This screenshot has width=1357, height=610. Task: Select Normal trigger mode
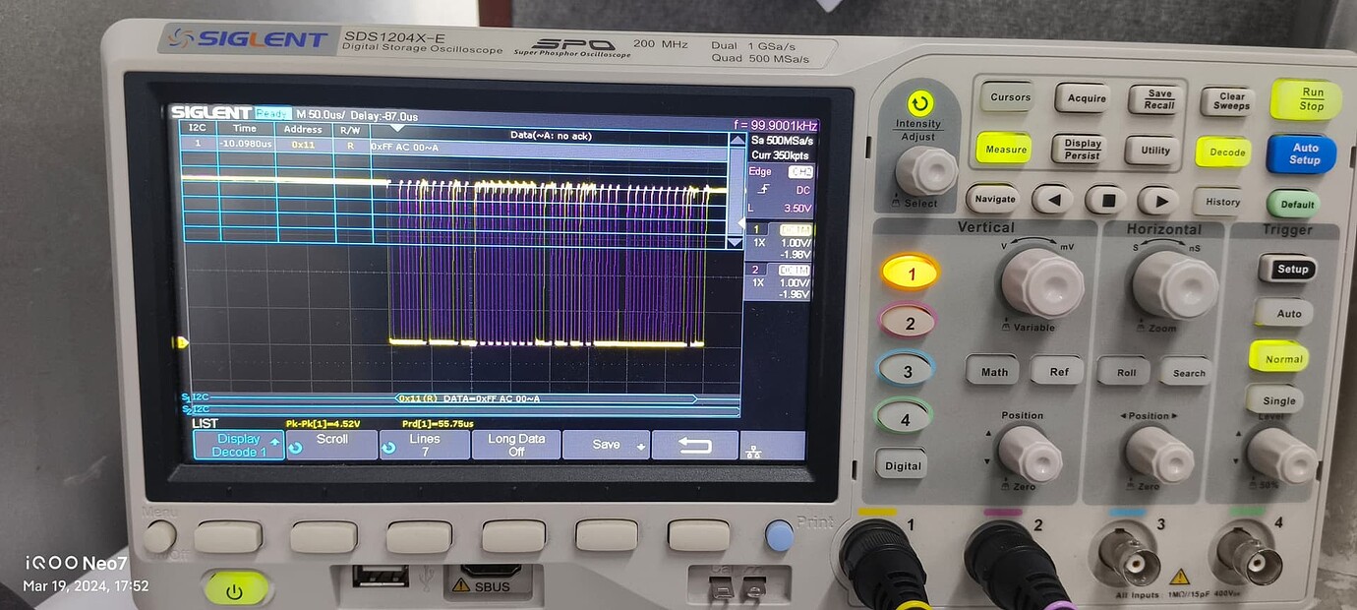[x=1278, y=358]
